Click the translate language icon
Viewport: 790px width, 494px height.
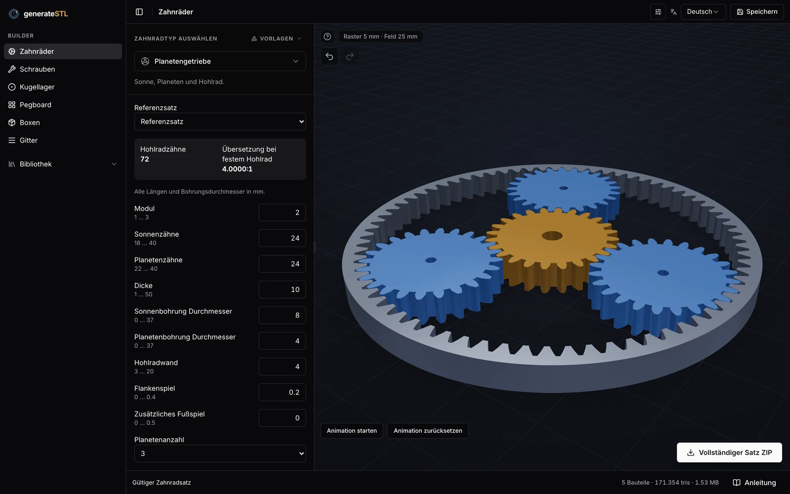pos(673,12)
